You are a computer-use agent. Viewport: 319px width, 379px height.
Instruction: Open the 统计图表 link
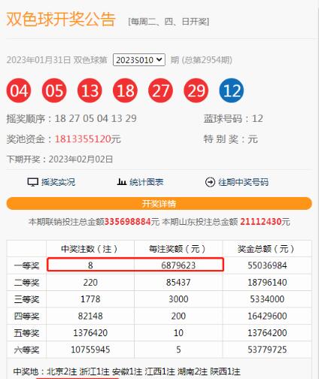coord(147,182)
